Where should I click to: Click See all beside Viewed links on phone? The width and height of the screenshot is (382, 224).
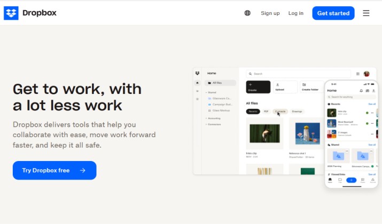[372, 174]
